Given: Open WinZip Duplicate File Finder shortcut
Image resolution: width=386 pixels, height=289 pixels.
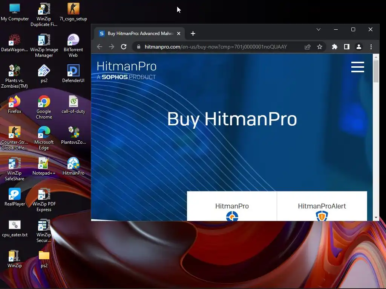Looking at the screenshot, I should 44,14.
